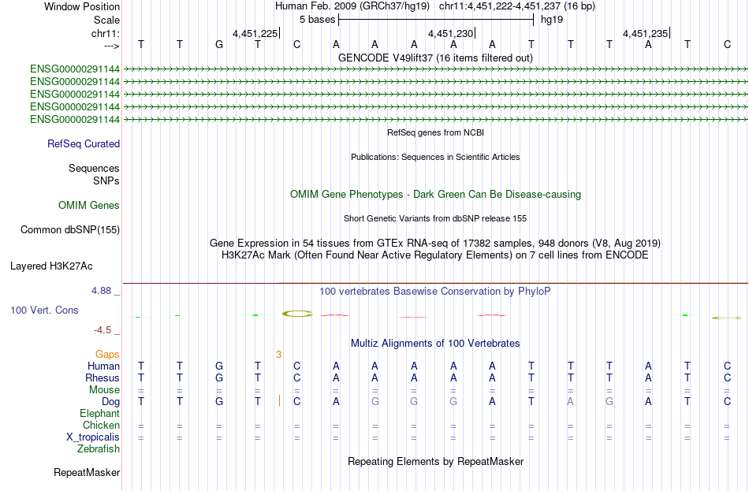Open Multiz Alignments of 100 Vertebrates title

(435, 344)
